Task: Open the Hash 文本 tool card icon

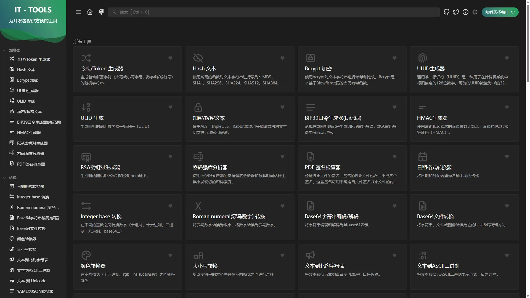Action: [x=198, y=58]
